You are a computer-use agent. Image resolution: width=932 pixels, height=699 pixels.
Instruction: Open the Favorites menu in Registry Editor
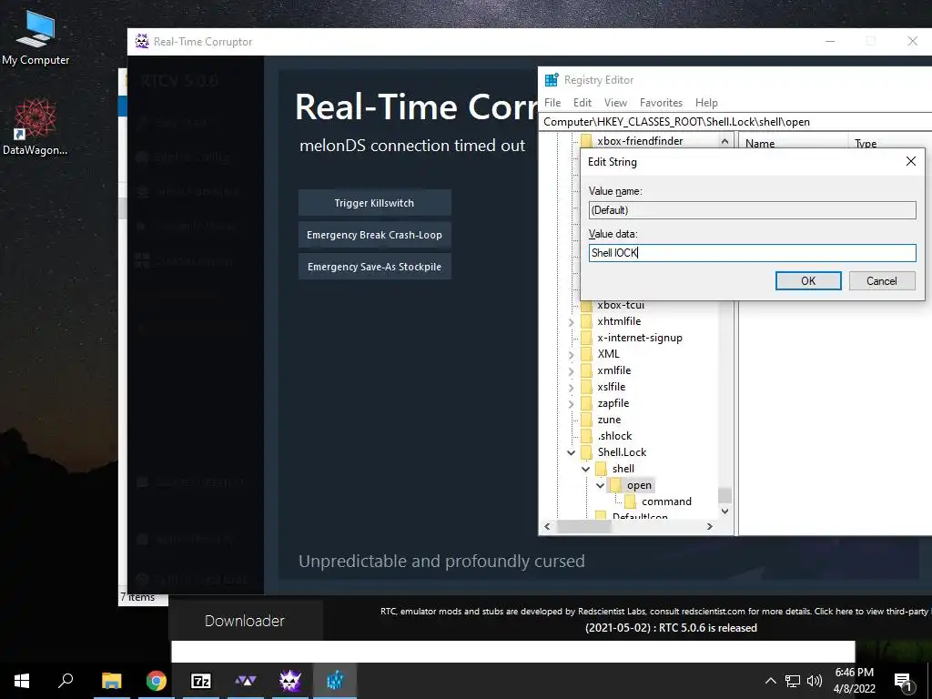(661, 102)
